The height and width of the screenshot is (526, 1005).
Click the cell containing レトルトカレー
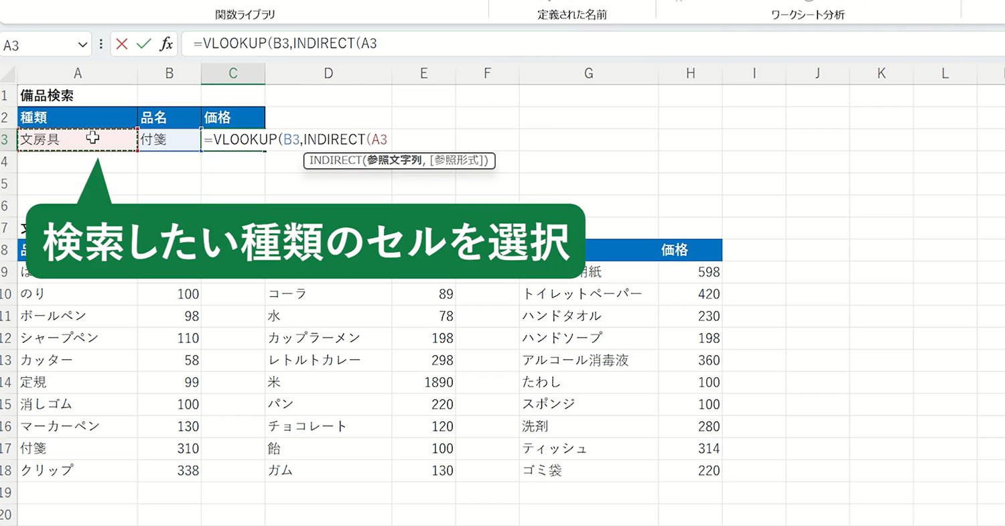click(x=328, y=360)
